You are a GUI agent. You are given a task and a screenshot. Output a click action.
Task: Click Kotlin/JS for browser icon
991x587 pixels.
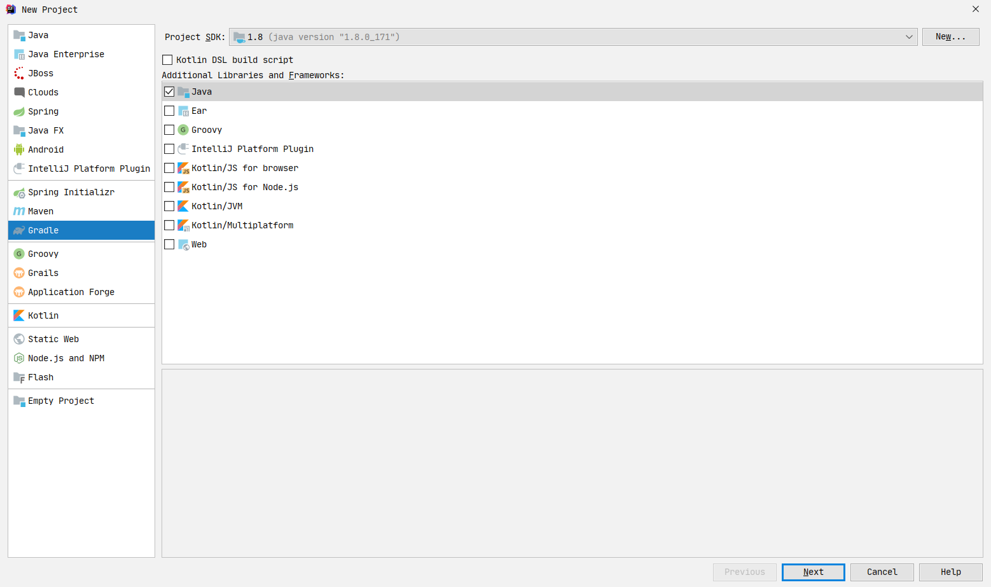(183, 168)
